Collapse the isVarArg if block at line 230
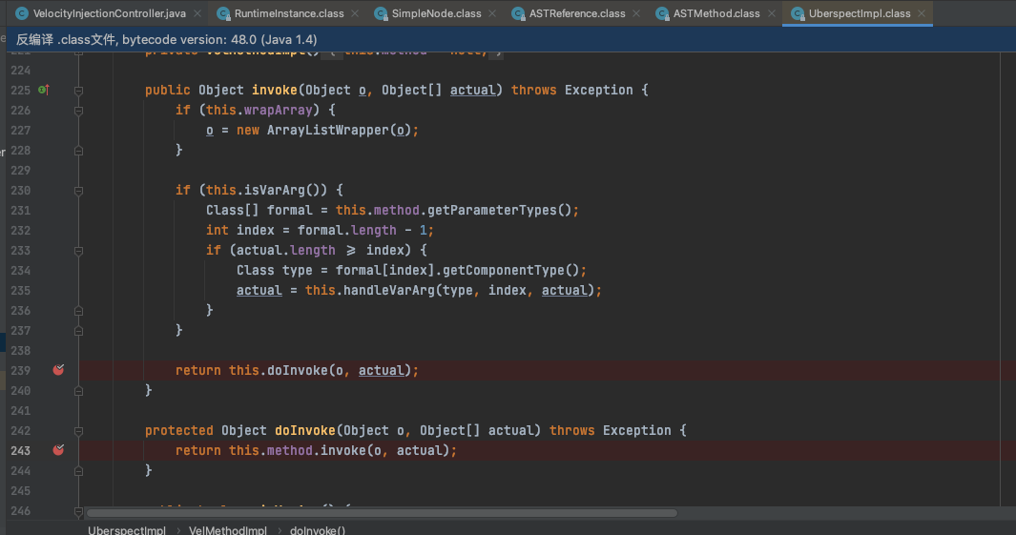The width and height of the screenshot is (1016, 535). click(x=78, y=191)
